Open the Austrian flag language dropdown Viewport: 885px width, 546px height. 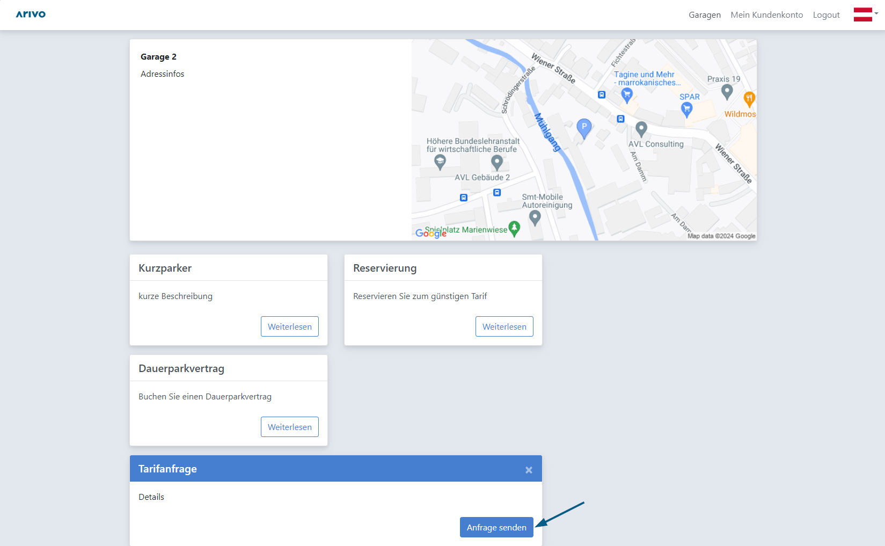pos(865,14)
